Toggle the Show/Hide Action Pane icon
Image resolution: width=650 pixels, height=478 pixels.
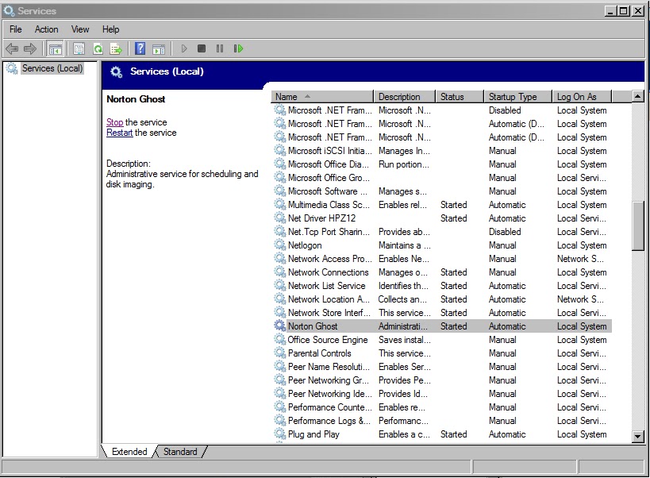[x=159, y=49]
